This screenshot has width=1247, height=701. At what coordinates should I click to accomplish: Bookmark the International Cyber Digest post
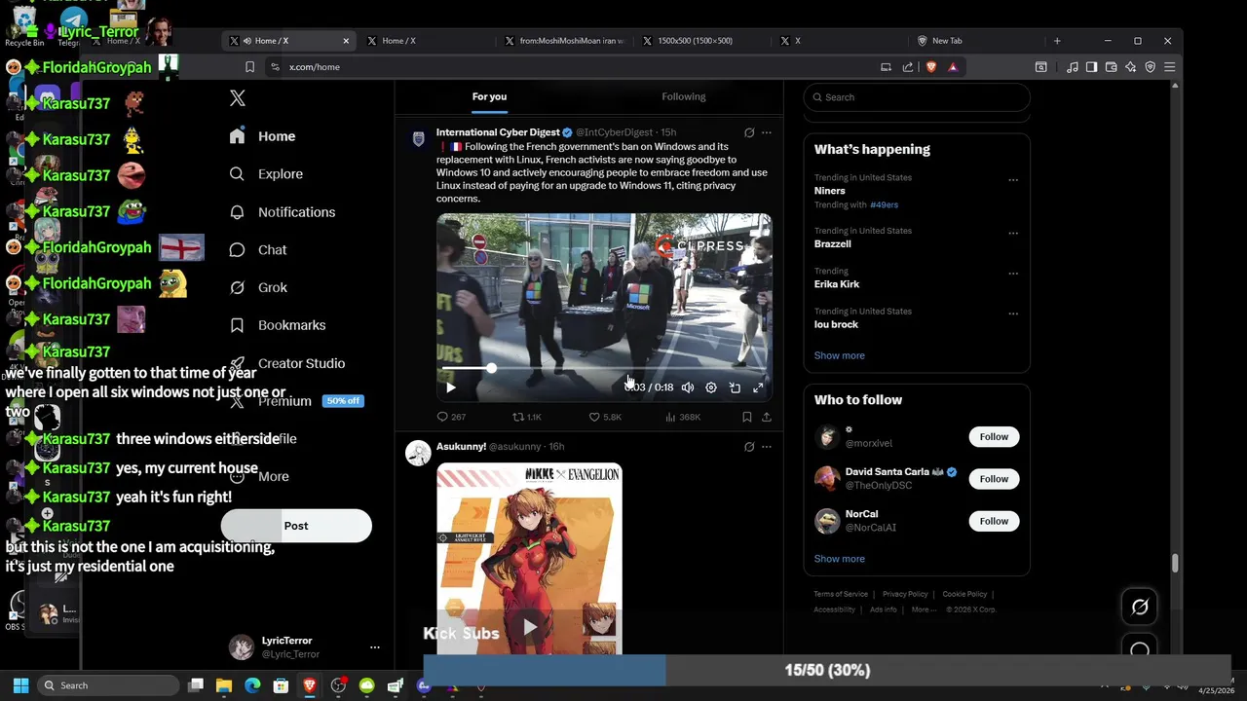pyautogui.click(x=746, y=417)
